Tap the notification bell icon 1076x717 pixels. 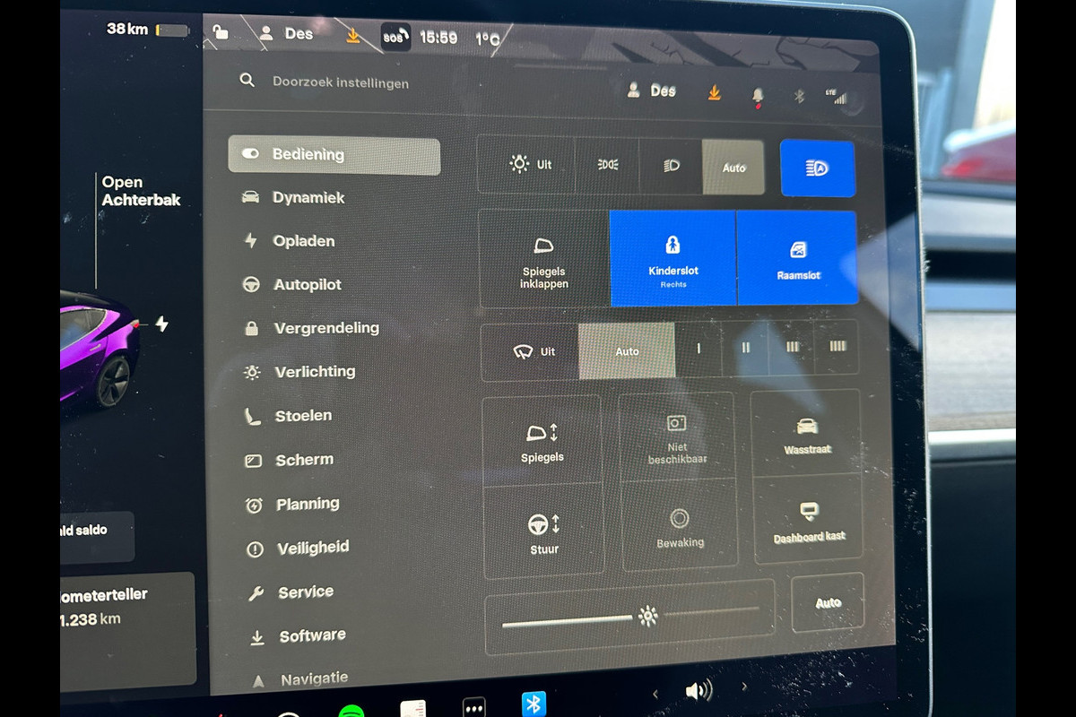click(x=758, y=94)
